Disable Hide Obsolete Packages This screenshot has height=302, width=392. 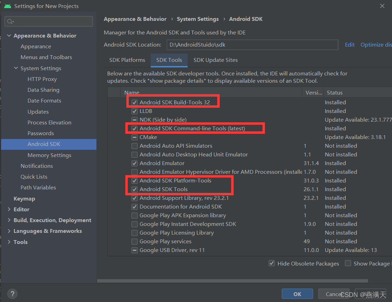click(x=272, y=263)
